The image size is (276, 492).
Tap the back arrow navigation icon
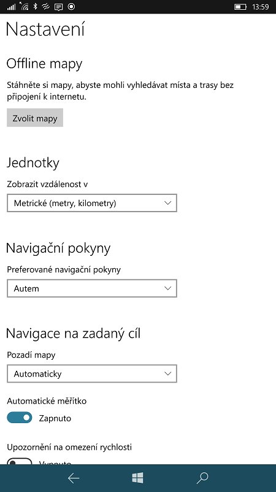[74, 478]
